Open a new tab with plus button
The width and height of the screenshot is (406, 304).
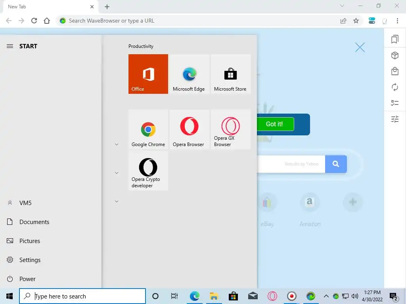[x=107, y=7]
